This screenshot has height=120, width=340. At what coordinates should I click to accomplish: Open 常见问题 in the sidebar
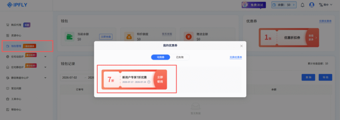click(16, 88)
